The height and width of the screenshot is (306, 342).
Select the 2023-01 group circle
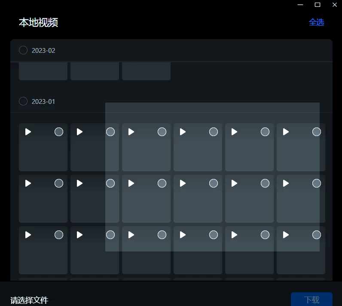[x=23, y=101]
